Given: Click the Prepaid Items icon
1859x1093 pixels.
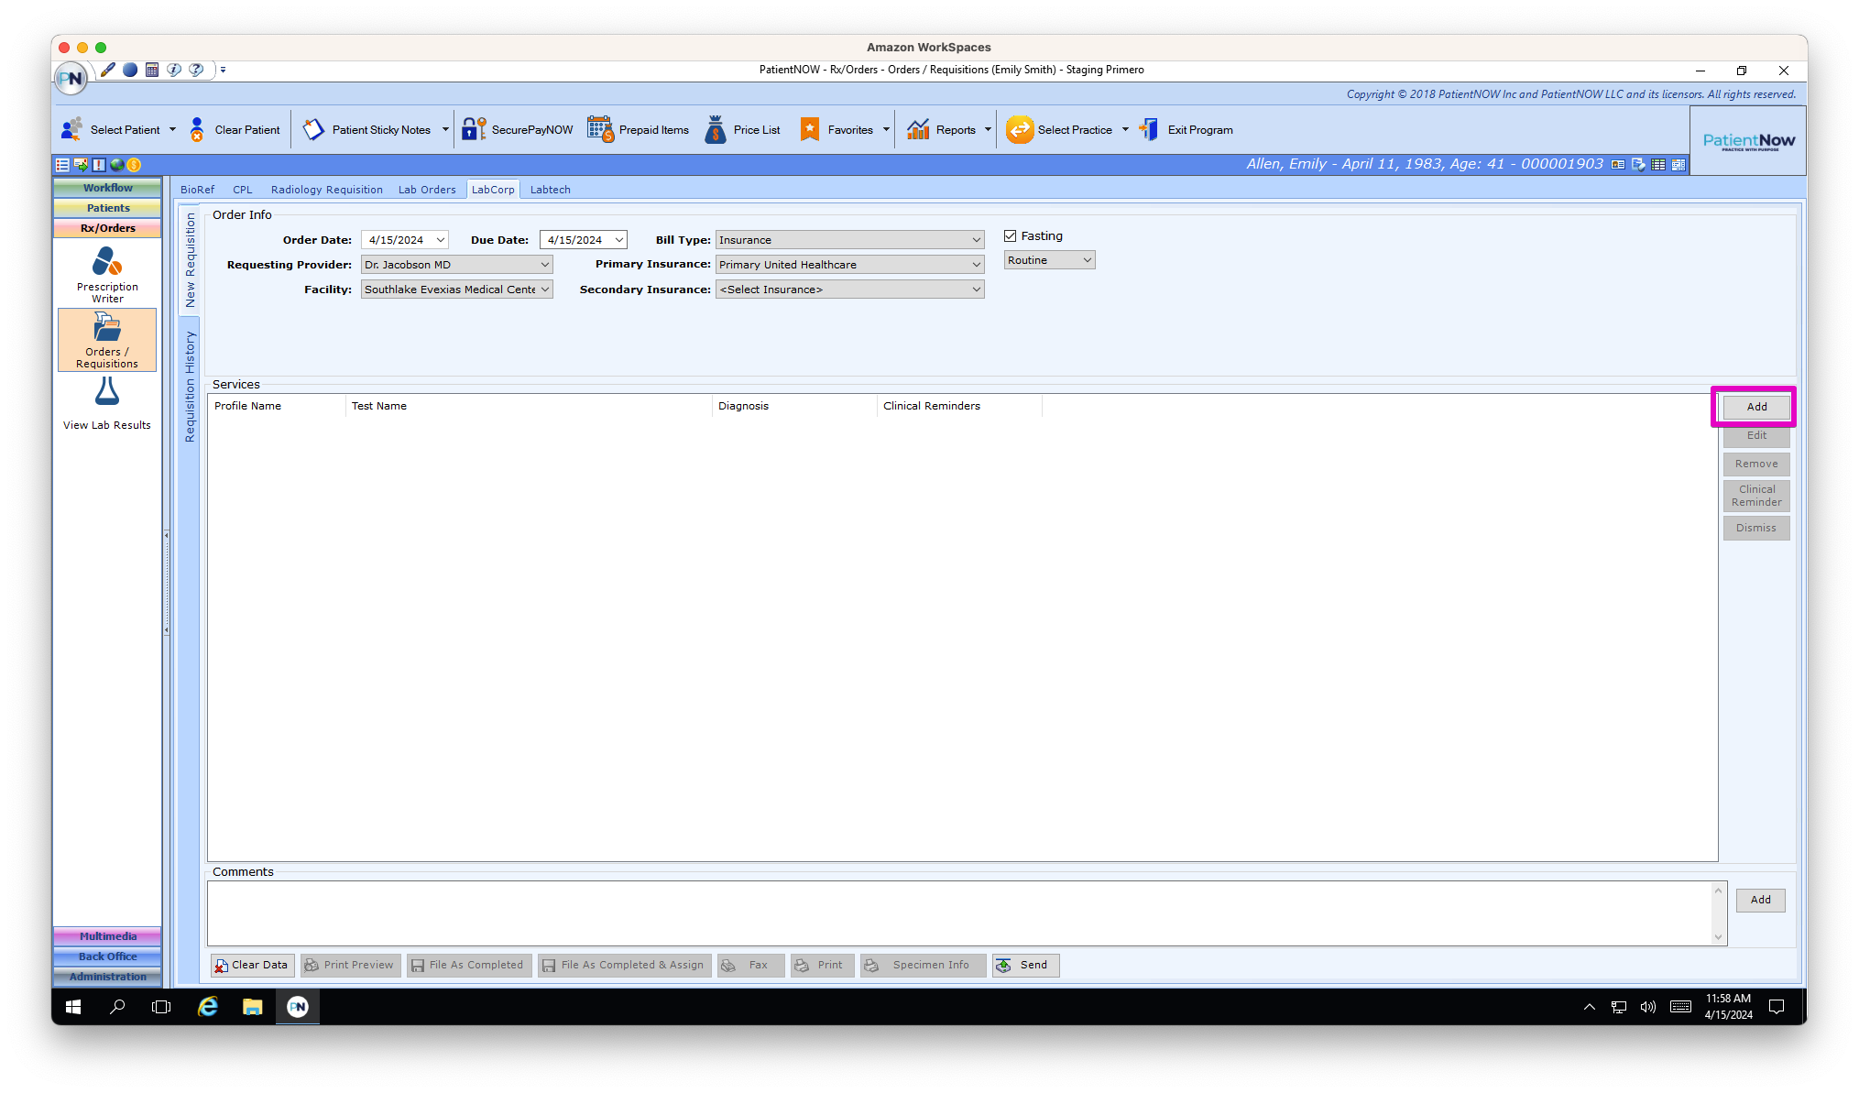Looking at the screenshot, I should click(600, 128).
